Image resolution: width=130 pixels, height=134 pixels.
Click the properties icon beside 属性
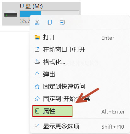point(37,111)
